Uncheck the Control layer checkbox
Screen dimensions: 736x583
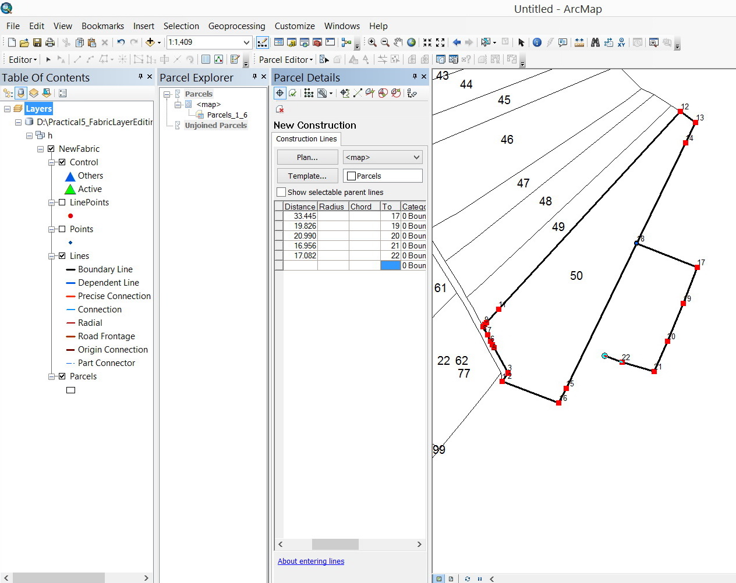click(x=62, y=162)
